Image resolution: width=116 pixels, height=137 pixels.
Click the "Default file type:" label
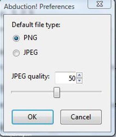pyautogui.click(x=36, y=25)
